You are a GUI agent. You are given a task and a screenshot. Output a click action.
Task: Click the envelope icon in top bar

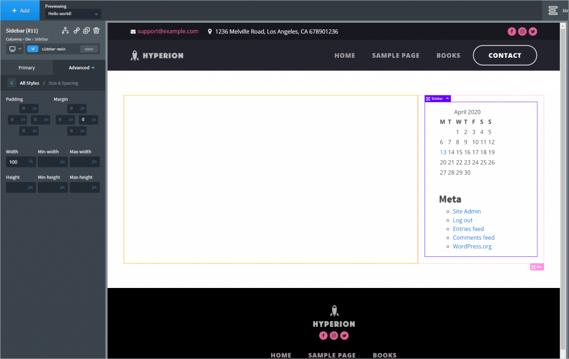(x=133, y=32)
